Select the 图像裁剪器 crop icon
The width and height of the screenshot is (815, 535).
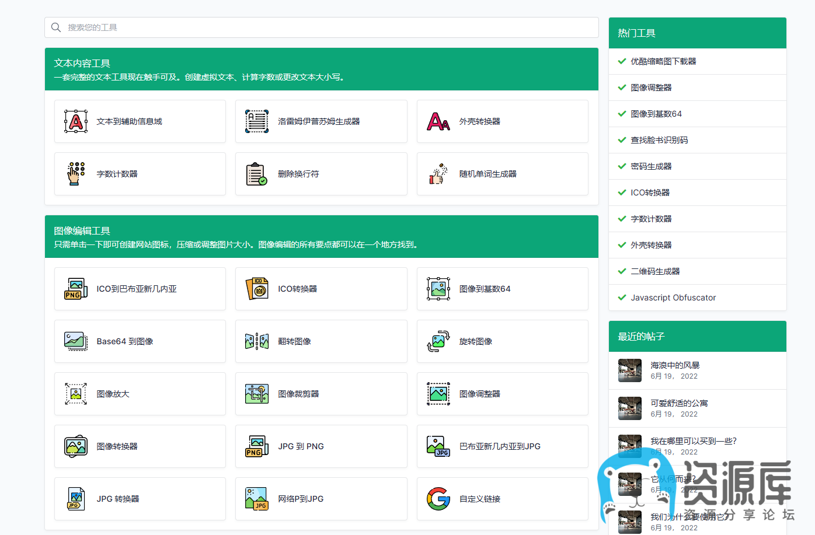pyautogui.click(x=257, y=394)
